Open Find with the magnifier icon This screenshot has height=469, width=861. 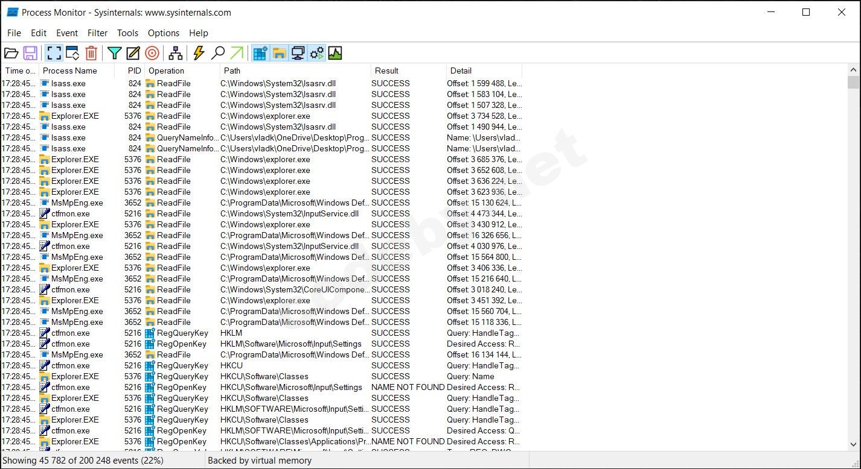pyautogui.click(x=218, y=54)
